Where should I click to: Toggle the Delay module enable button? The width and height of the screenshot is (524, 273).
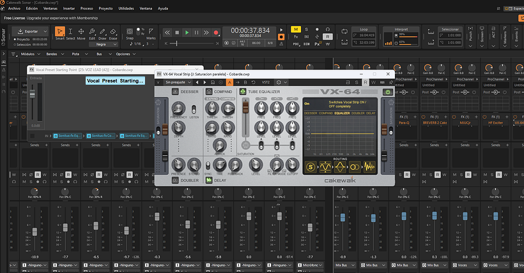[x=208, y=180]
